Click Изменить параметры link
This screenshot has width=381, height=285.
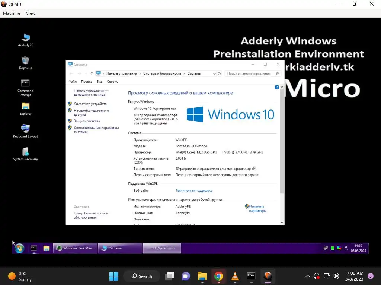pyautogui.click(x=257, y=209)
